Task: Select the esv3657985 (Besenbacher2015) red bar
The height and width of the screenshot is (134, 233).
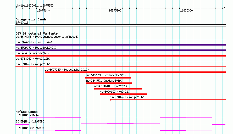Action: click(x=135, y=72)
